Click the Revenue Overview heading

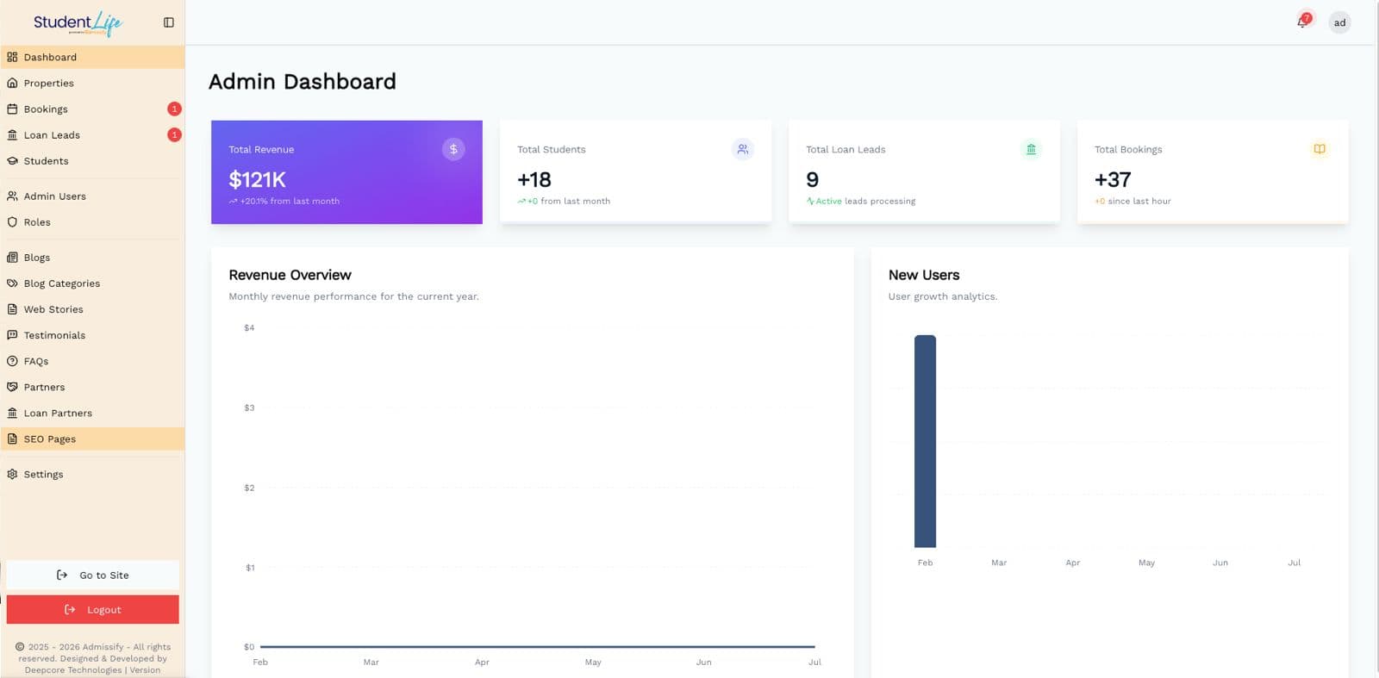point(290,275)
